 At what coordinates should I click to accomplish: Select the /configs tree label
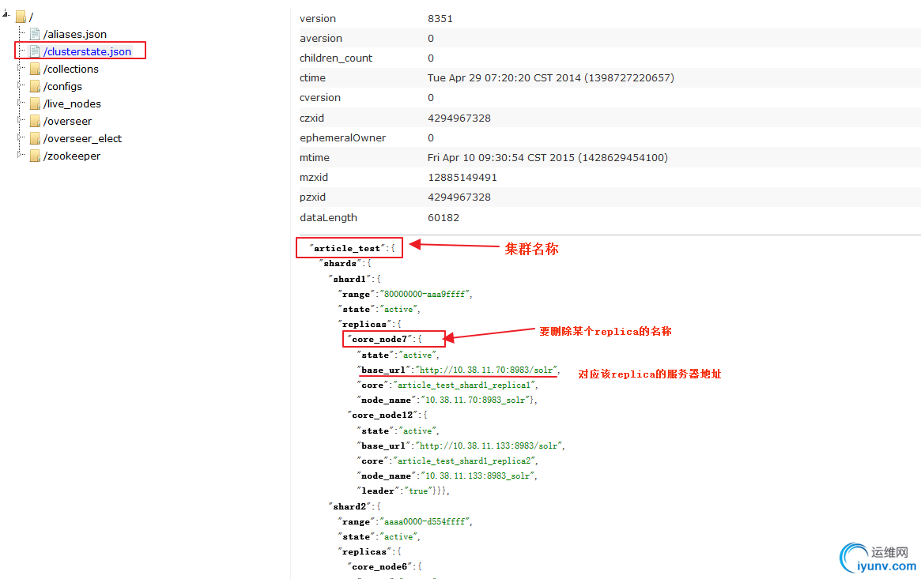(62, 86)
